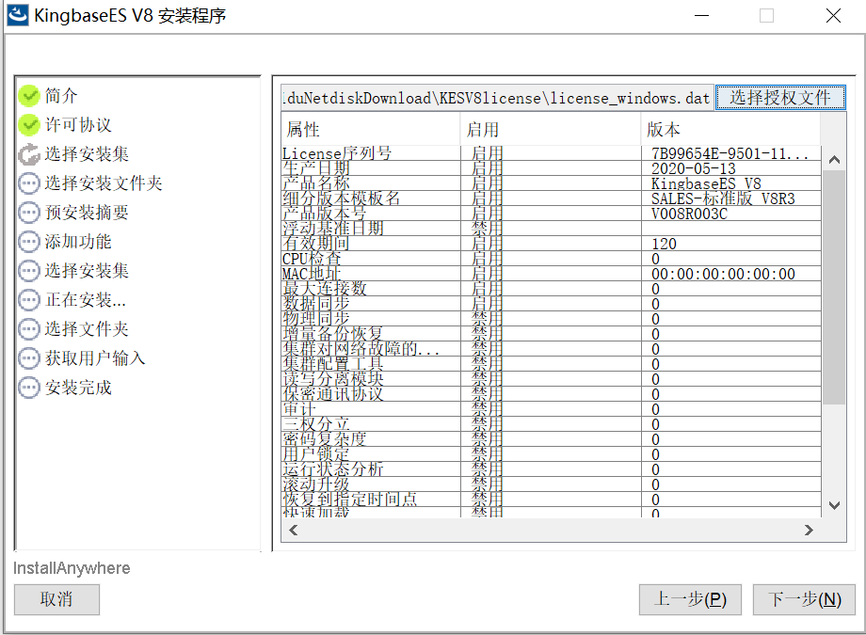866x635 pixels.
Task: Select the 有效期间 row
Action: click(552, 244)
